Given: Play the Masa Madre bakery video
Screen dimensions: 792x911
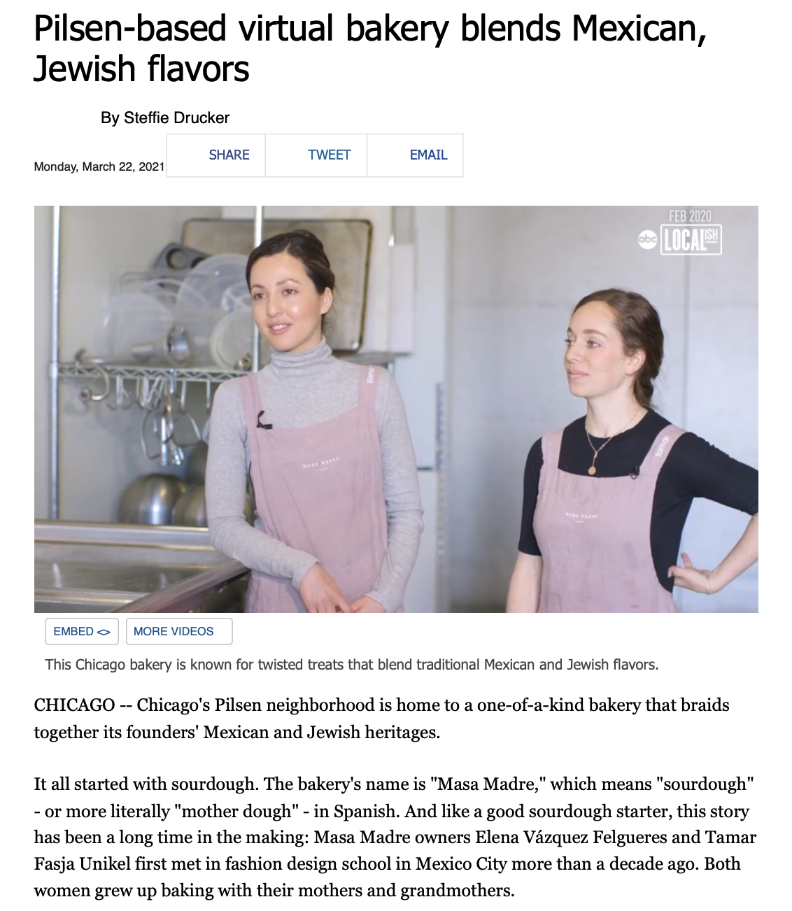Looking at the screenshot, I should point(396,409).
